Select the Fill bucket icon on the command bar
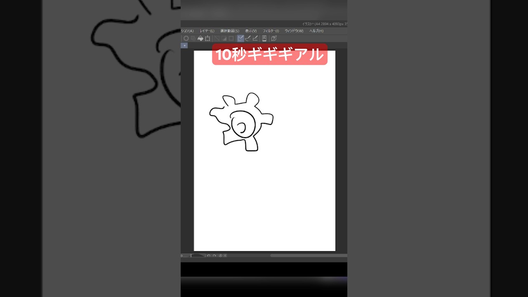This screenshot has width=528, height=297. (x=200, y=38)
